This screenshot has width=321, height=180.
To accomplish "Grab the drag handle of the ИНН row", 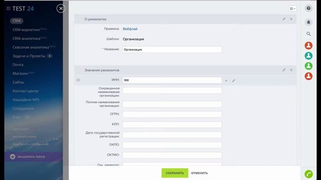I will click(78, 80).
